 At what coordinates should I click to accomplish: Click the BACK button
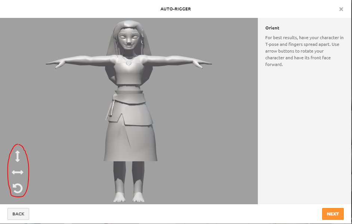coord(18,214)
